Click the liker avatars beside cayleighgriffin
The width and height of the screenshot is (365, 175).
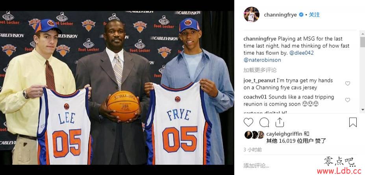click(254, 135)
